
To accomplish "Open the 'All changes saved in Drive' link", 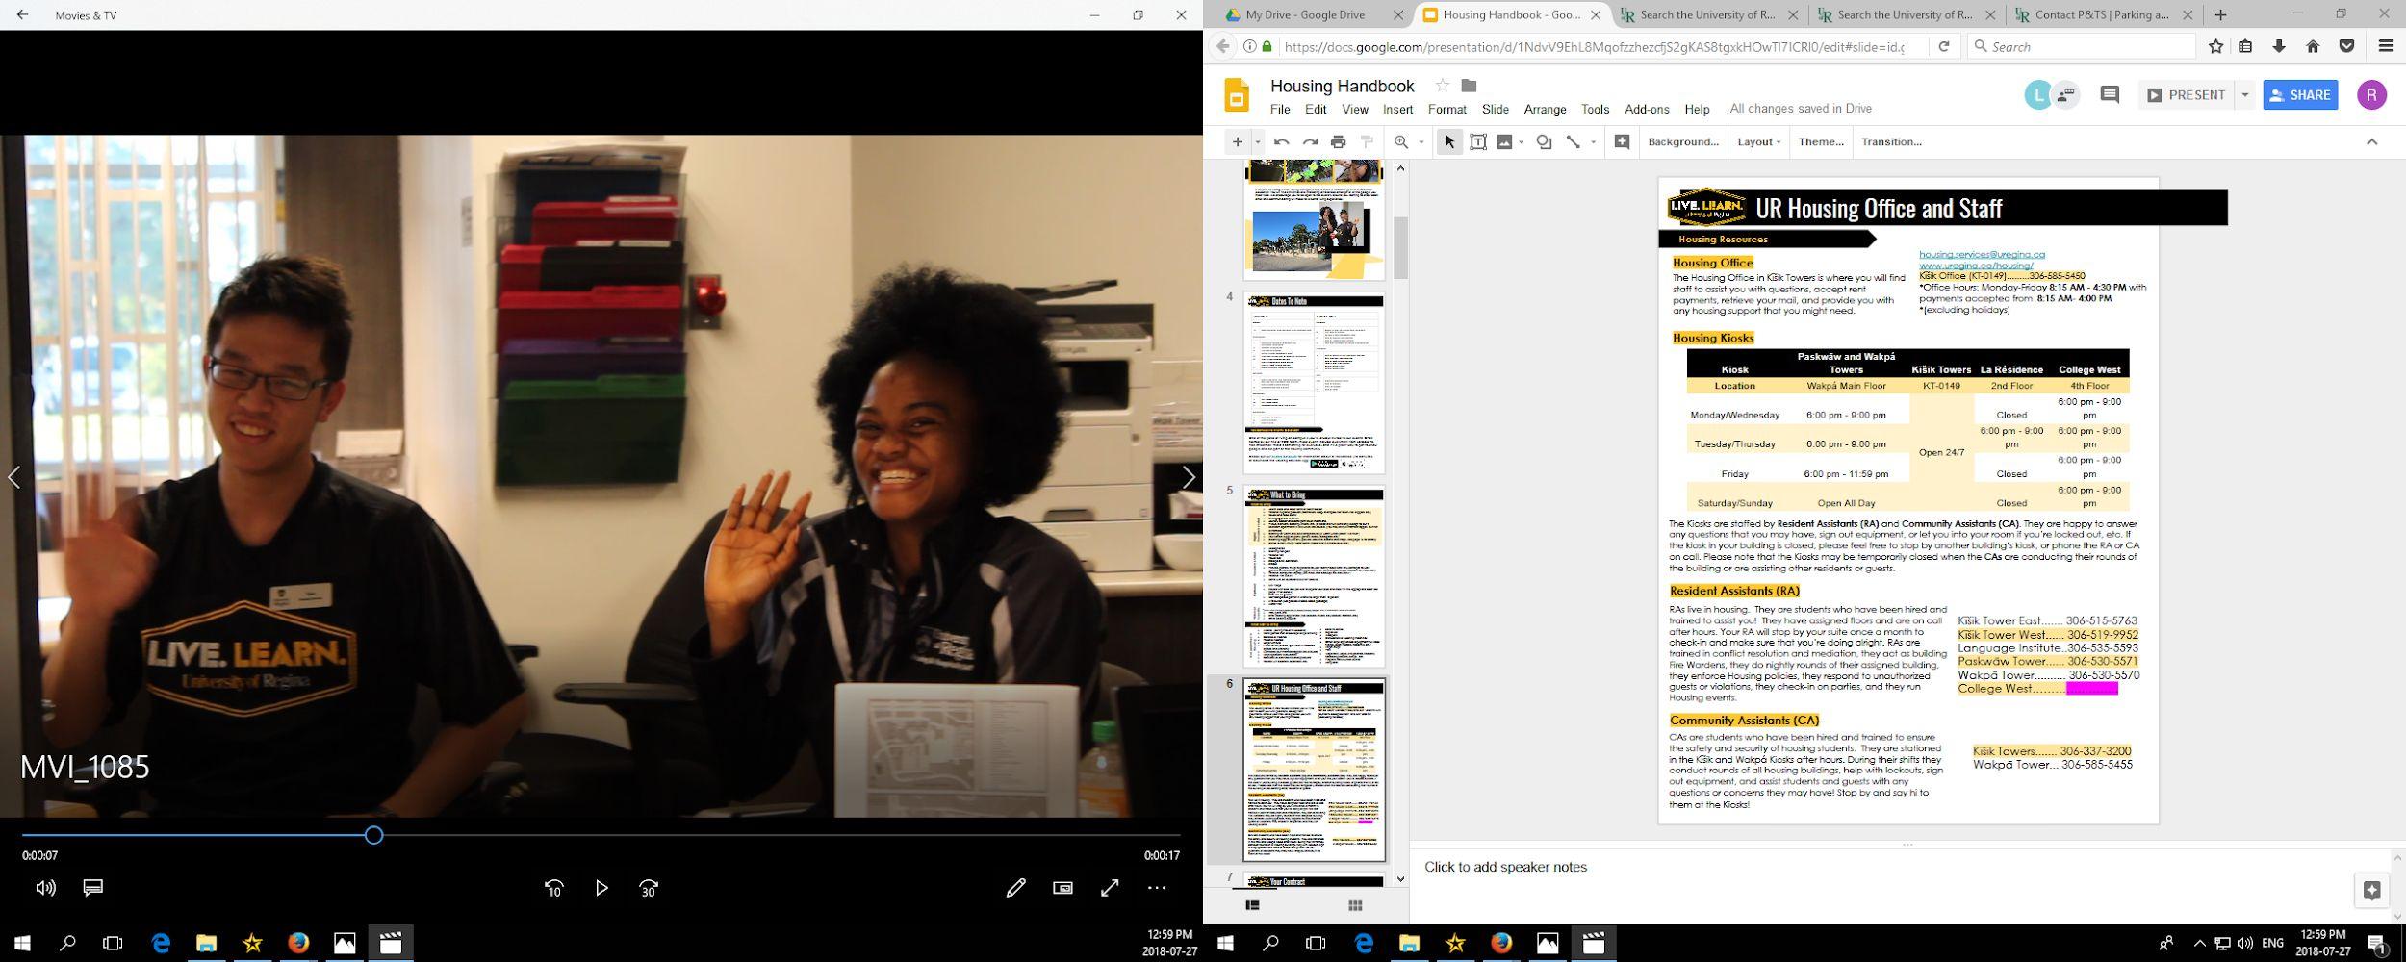I will point(1800,110).
